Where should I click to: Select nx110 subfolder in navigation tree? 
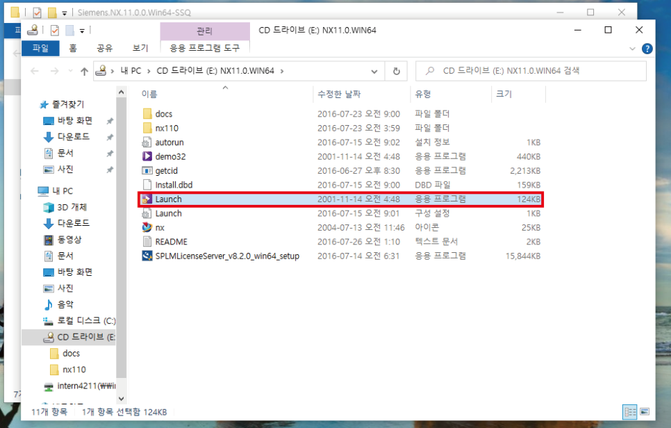pyautogui.click(x=74, y=370)
